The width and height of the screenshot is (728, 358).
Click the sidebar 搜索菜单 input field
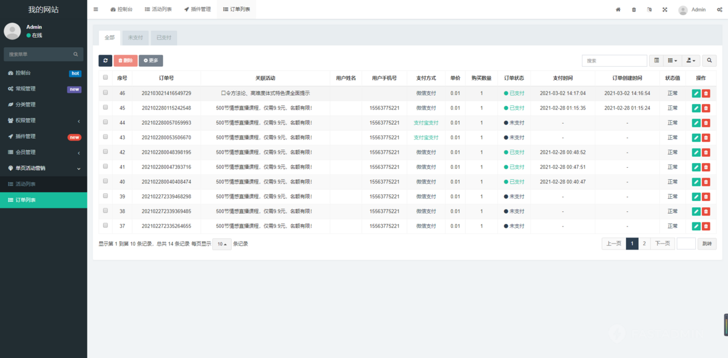[38, 55]
